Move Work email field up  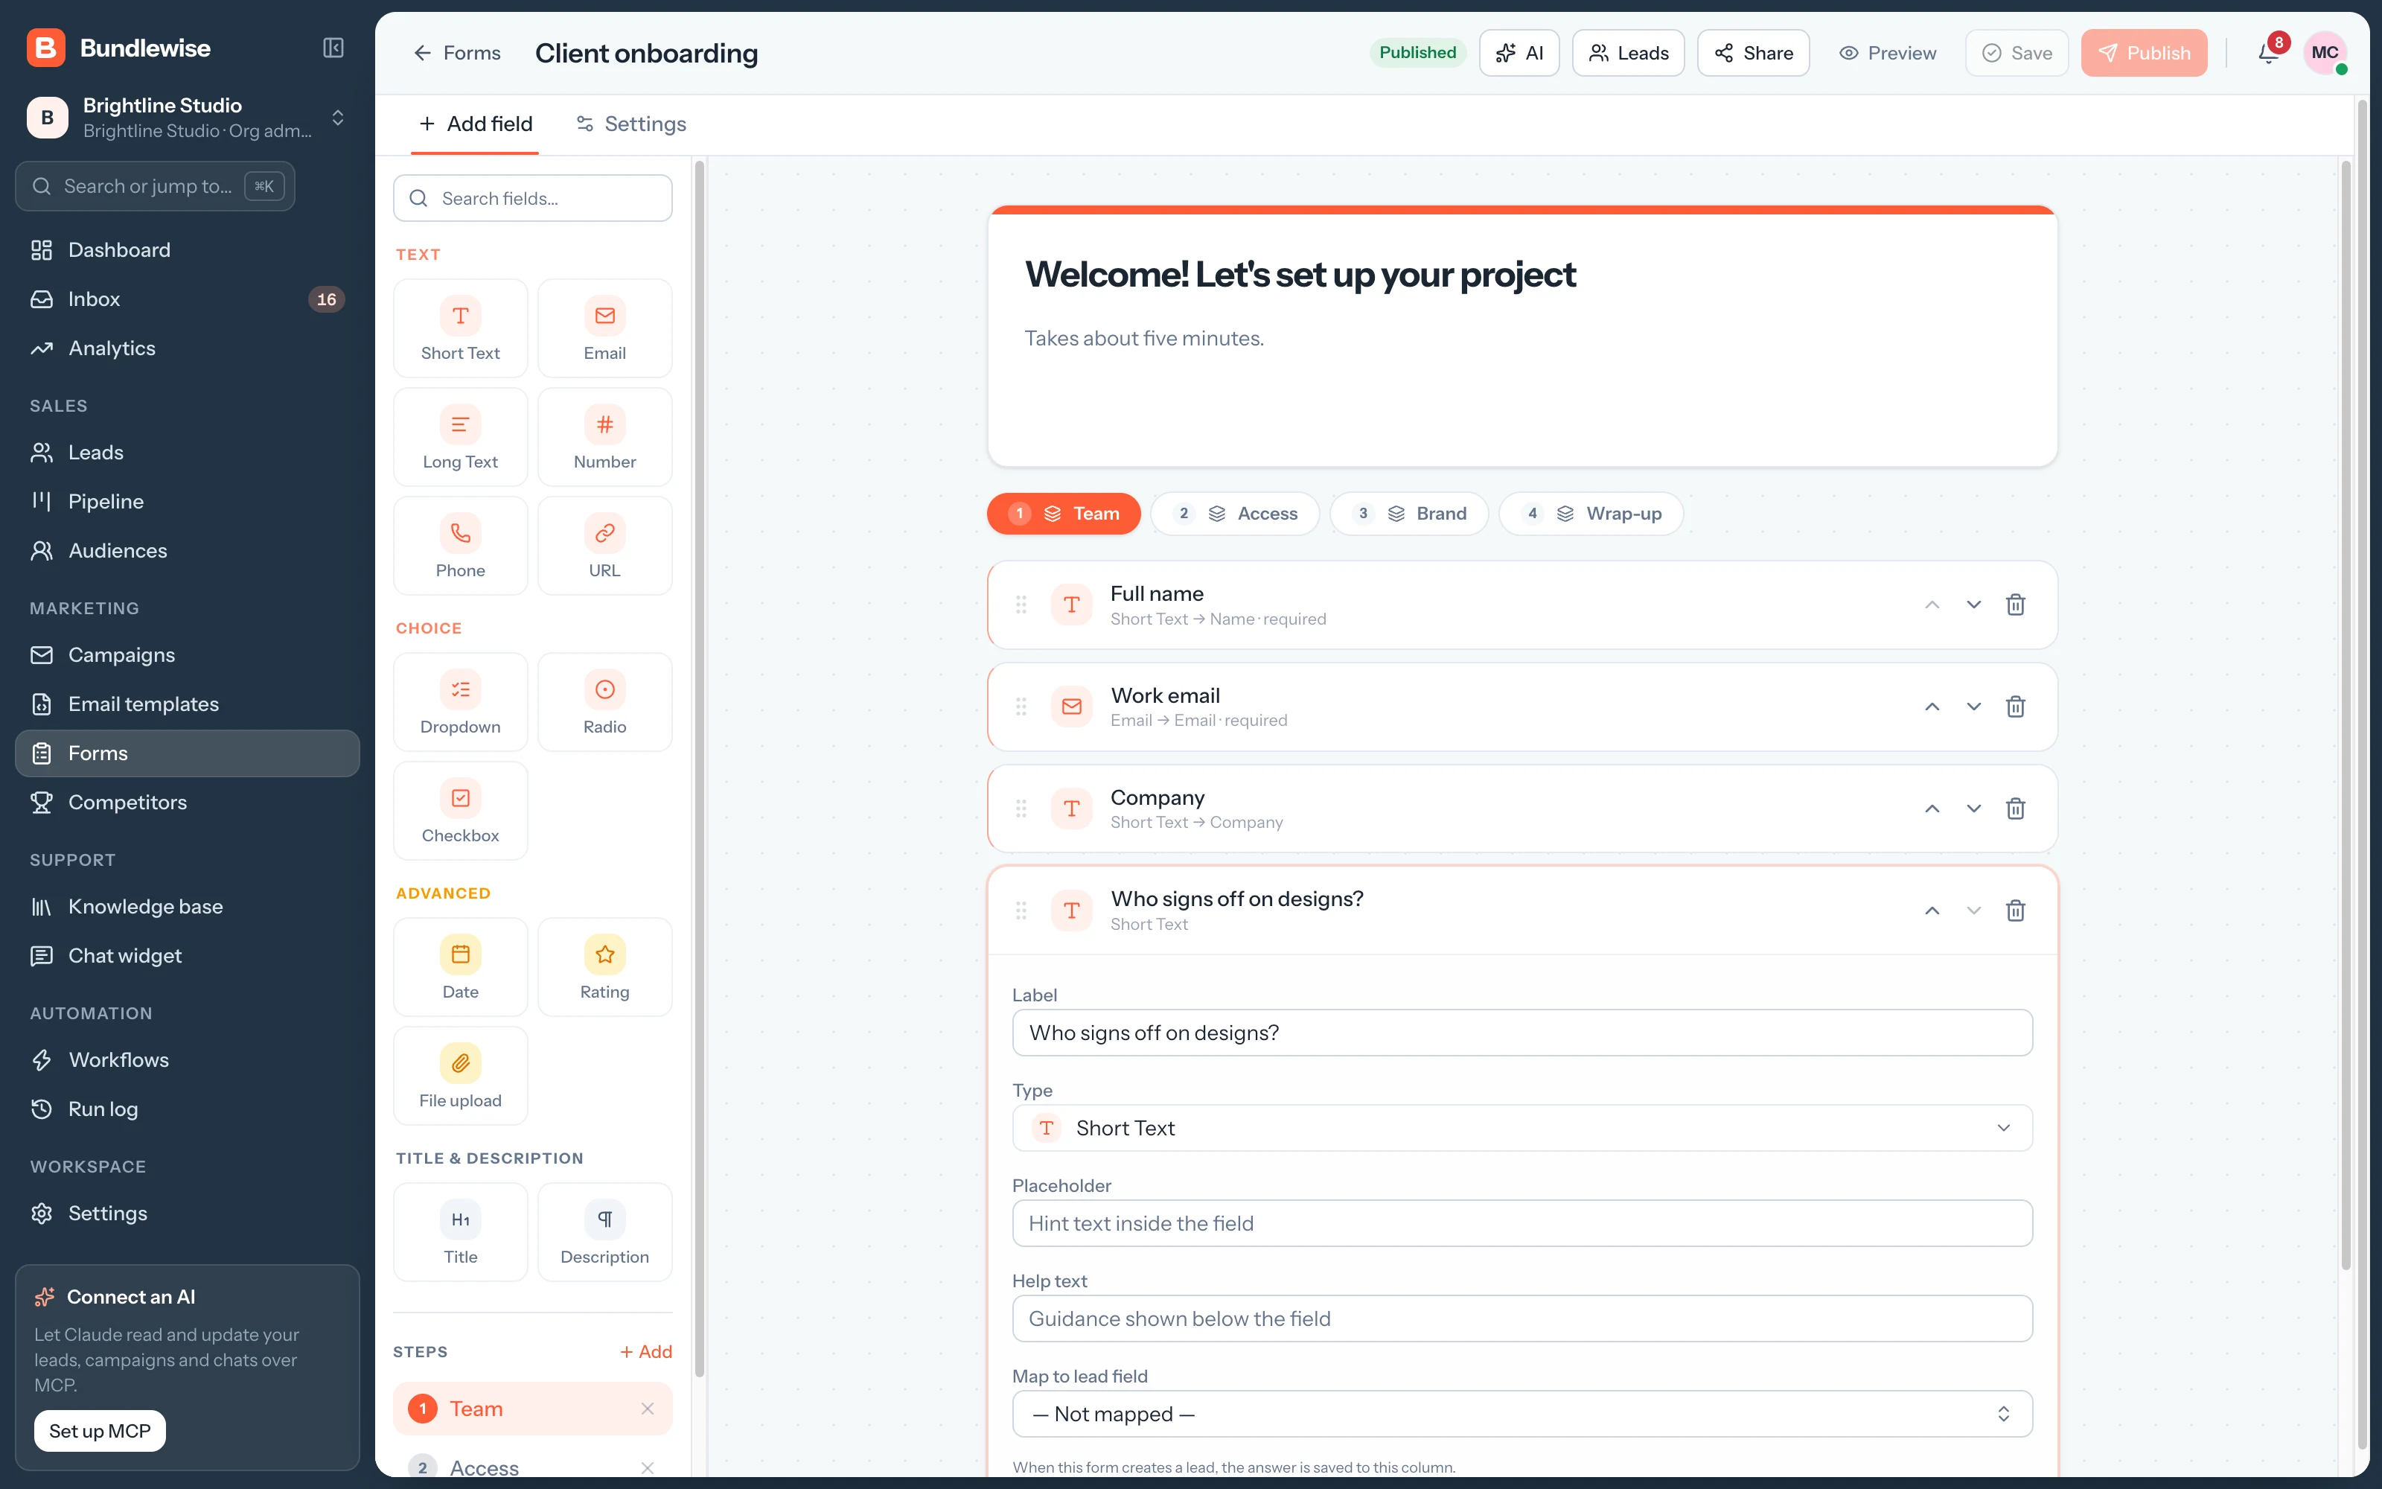(1932, 707)
